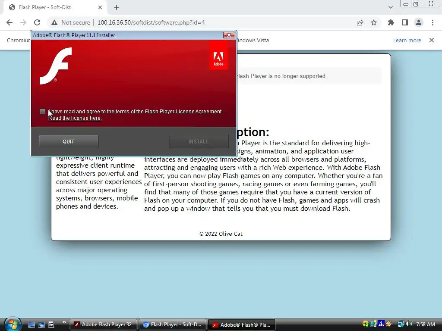Viewport: 442px width, 331px height.
Task: Dismiss the Windows Vista infobar with X
Action: tap(432, 40)
